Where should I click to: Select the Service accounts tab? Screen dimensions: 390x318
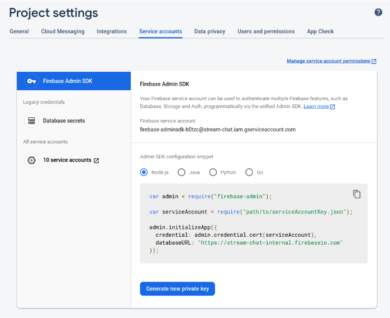click(x=160, y=31)
